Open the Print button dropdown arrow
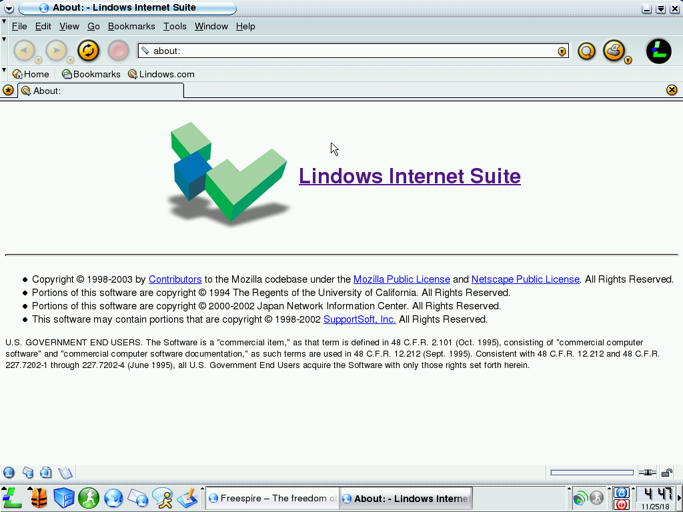 click(628, 60)
